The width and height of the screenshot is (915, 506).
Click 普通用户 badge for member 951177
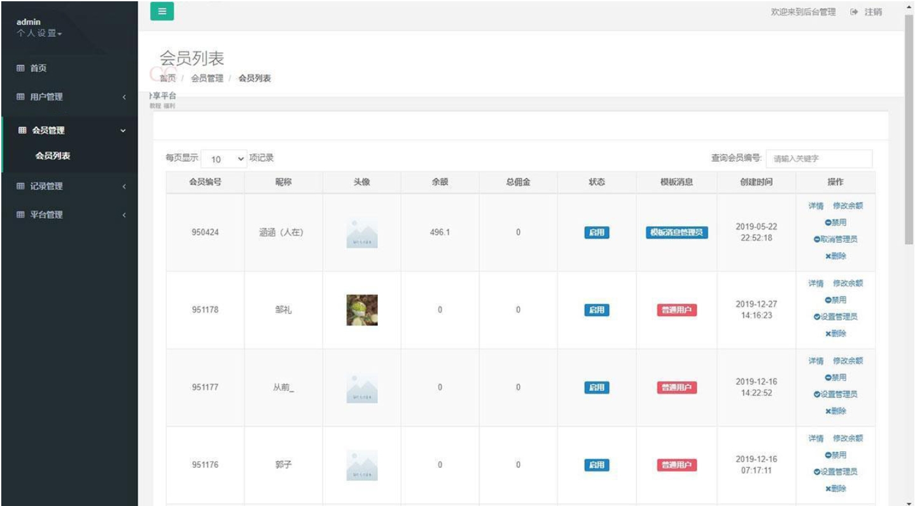pyautogui.click(x=677, y=388)
